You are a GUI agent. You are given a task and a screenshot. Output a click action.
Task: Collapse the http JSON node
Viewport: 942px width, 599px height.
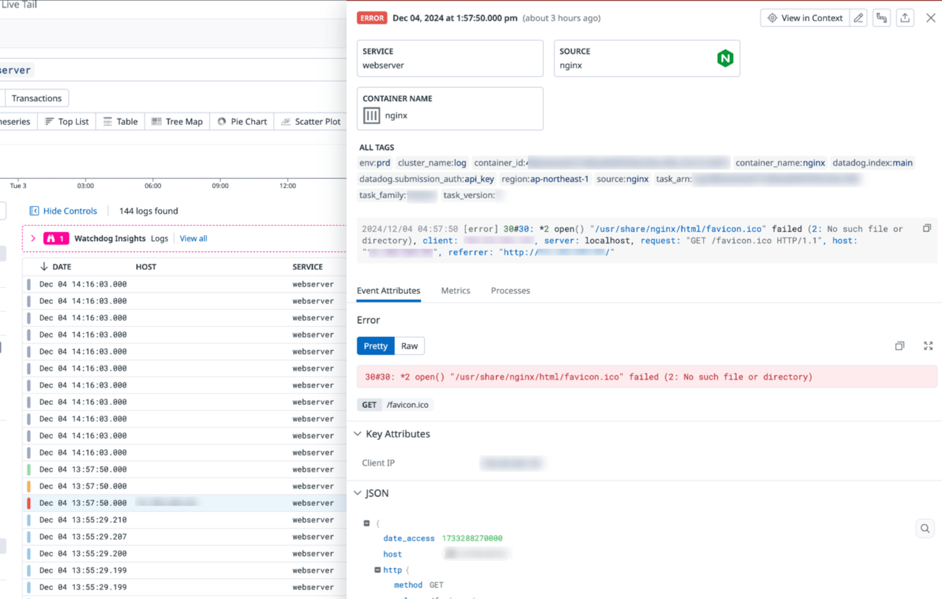click(377, 570)
